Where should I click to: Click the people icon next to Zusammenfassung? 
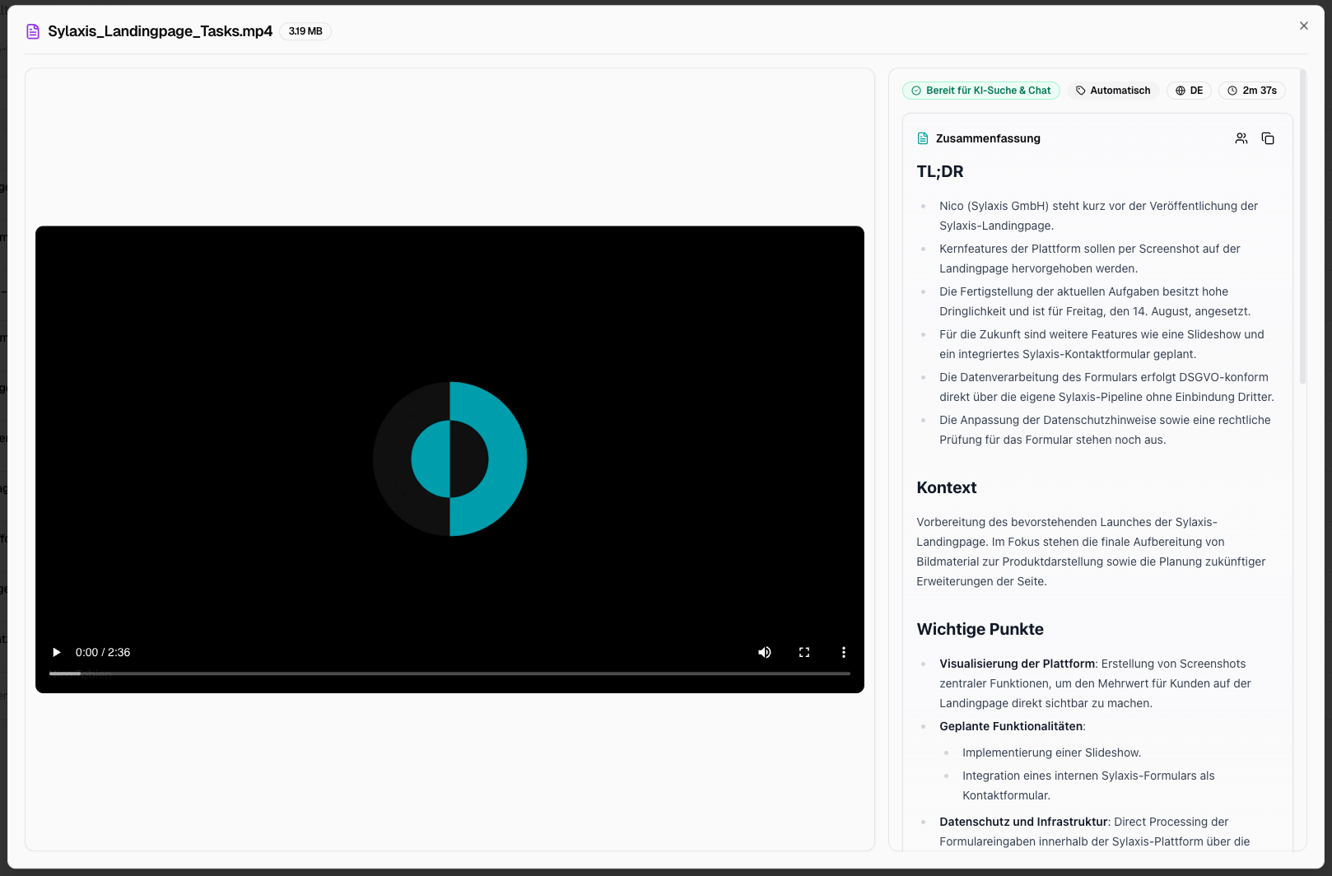pos(1241,138)
